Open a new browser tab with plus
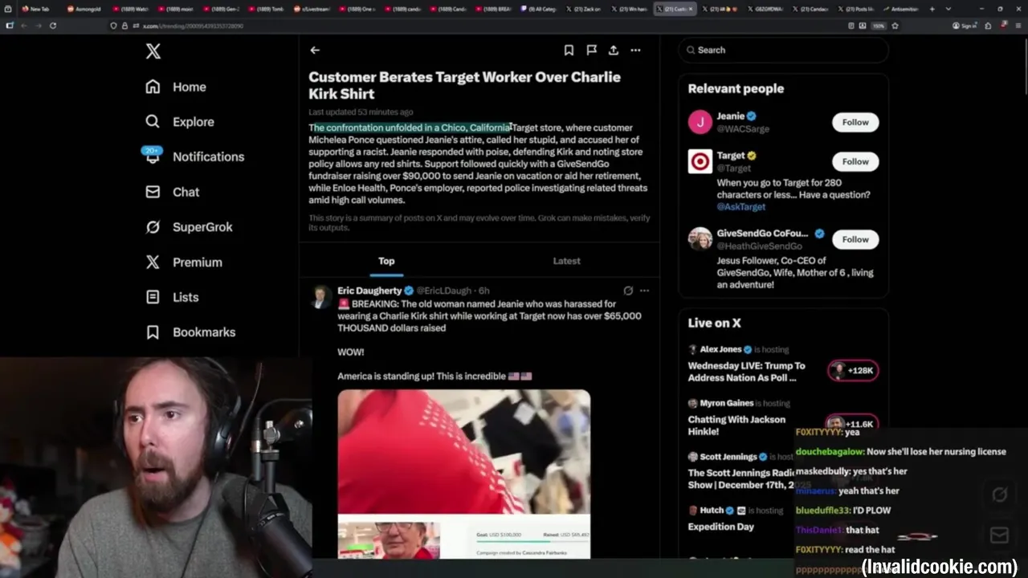This screenshot has width=1028, height=578. (932, 9)
